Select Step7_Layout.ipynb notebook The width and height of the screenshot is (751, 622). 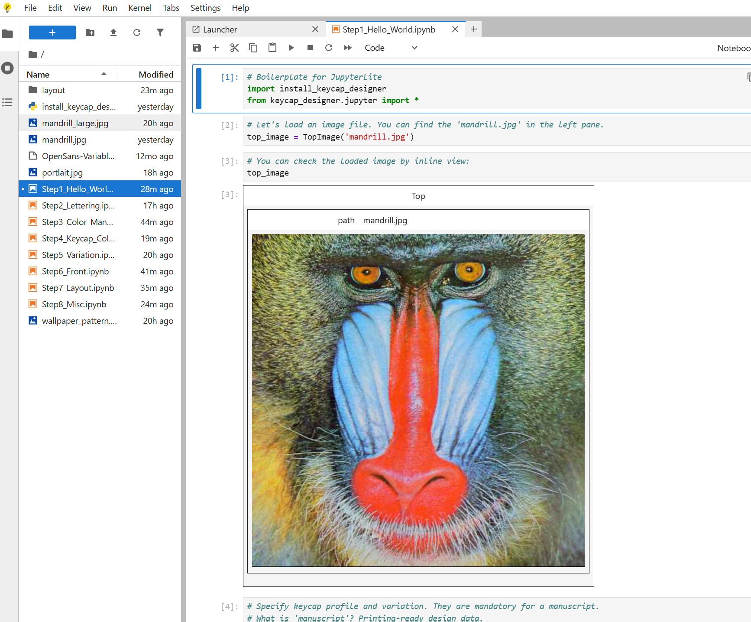(100, 288)
